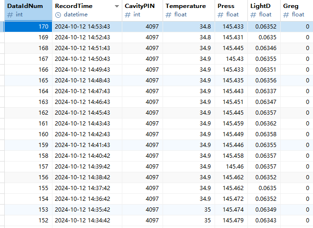
Task: Click the Greg cell in row 169
Action: tap(296, 37)
